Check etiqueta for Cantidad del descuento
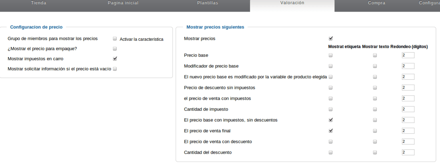This screenshot has width=440, height=164. click(330, 152)
